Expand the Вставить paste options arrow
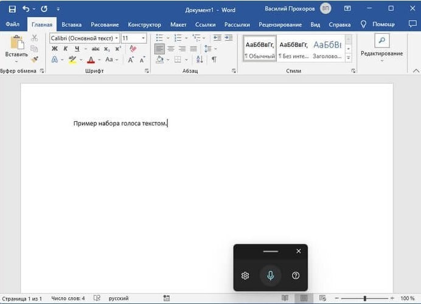421x304 pixels. [x=16, y=62]
